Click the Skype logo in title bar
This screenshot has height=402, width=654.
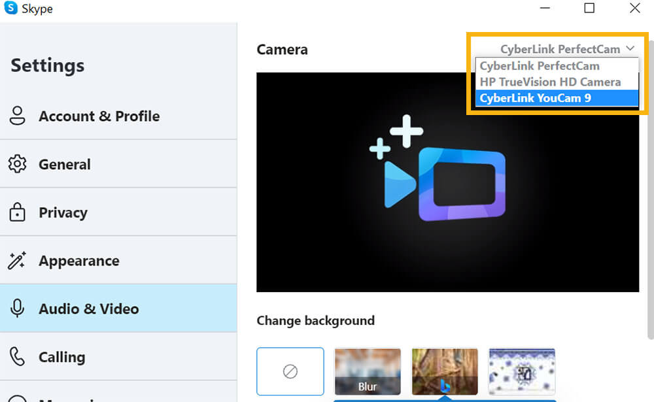10,7
